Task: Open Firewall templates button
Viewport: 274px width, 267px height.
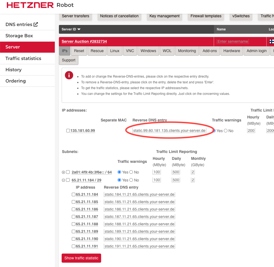Action: (206, 16)
